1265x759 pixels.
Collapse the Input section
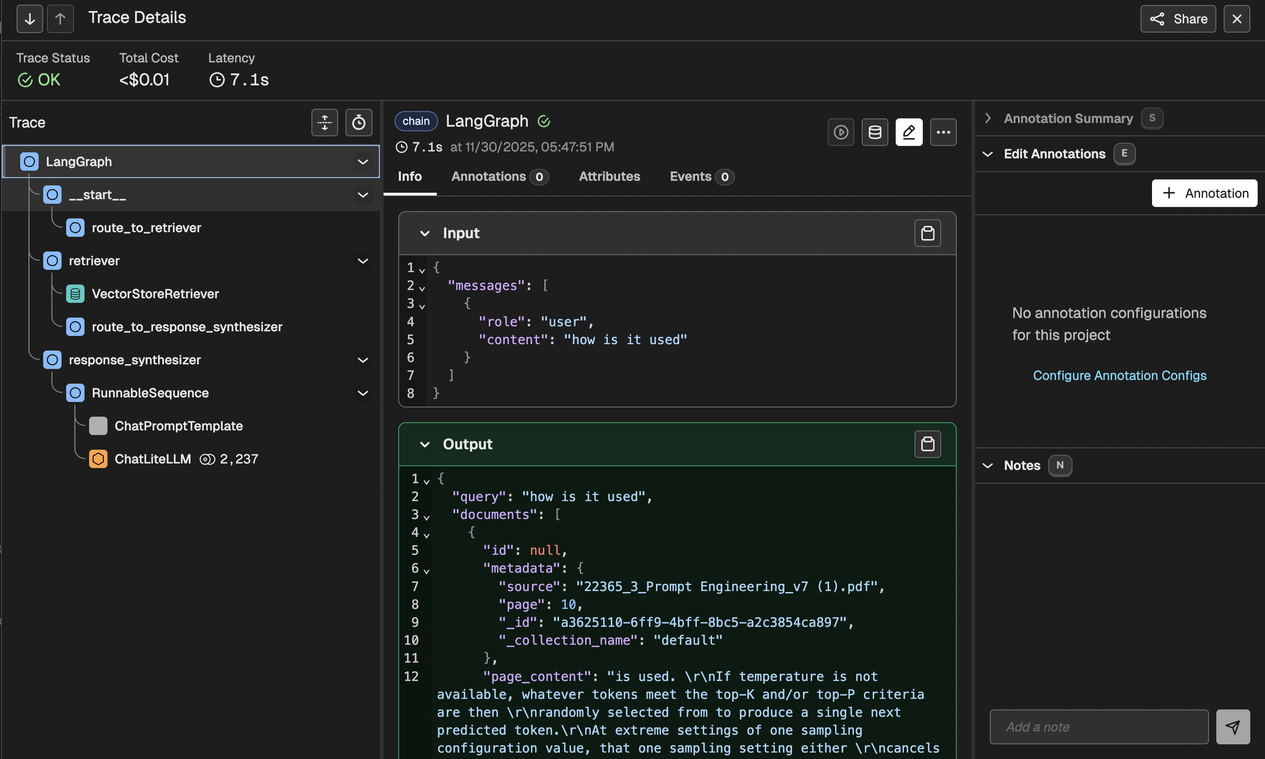coord(424,233)
